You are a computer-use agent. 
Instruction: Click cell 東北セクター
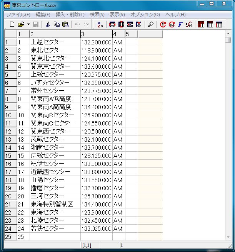point(55,50)
